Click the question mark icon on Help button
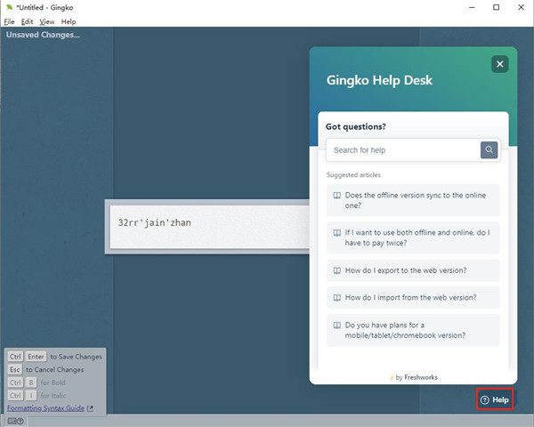Image resolution: width=534 pixels, height=427 pixels. 485,400
